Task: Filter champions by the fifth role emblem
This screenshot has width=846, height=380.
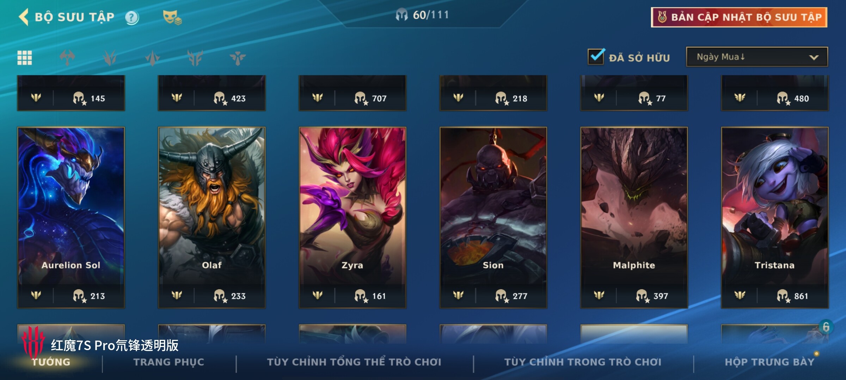Action: coord(238,58)
